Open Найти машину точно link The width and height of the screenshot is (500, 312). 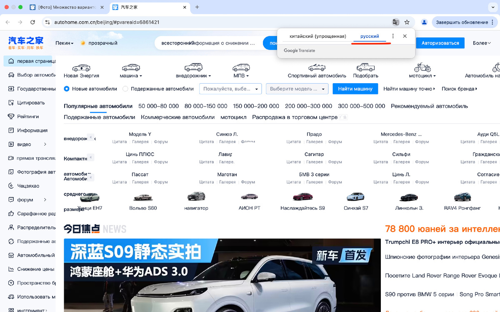409,89
